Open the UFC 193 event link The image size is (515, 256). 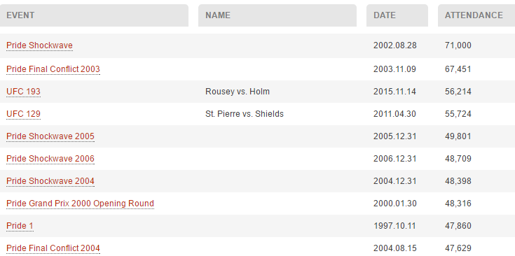pyautogui.click(x=23, y=92)
